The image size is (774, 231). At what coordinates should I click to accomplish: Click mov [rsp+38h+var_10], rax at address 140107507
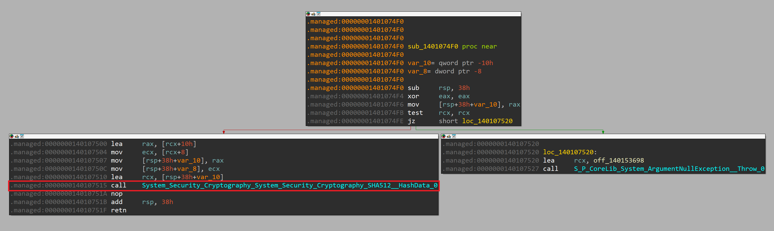click(167, 161)
